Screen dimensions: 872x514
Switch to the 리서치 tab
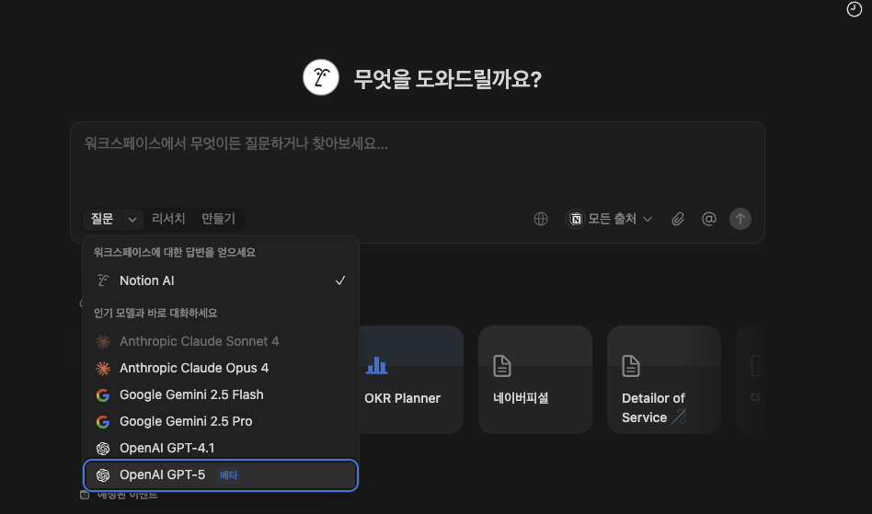point(168,218)
